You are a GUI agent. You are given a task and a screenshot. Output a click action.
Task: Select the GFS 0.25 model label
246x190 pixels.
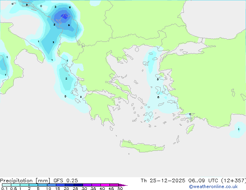(x=66, y=181)
